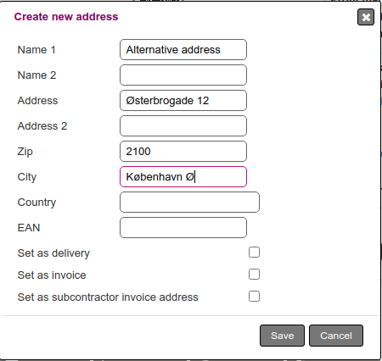Click into the Address field showing Østerbrogade 12
Viewport: 382px width, 361px height.
tap(183, 101)
